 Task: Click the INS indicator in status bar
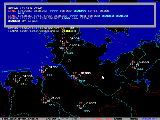click(x=74, y=118)
